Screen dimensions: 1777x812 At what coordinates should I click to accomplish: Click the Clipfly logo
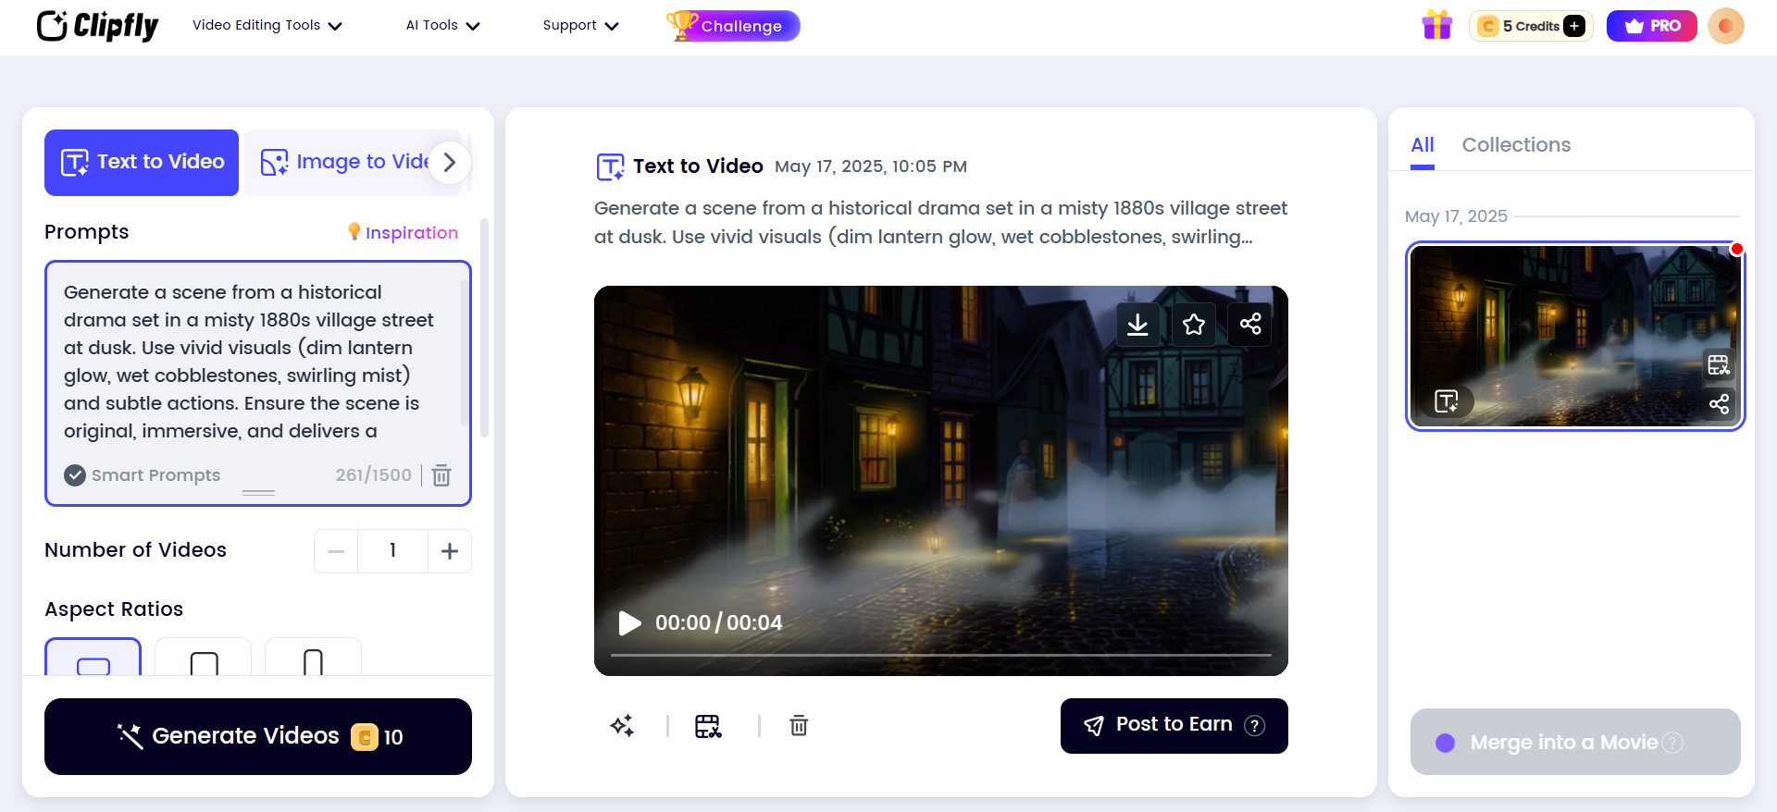point(97,26)
